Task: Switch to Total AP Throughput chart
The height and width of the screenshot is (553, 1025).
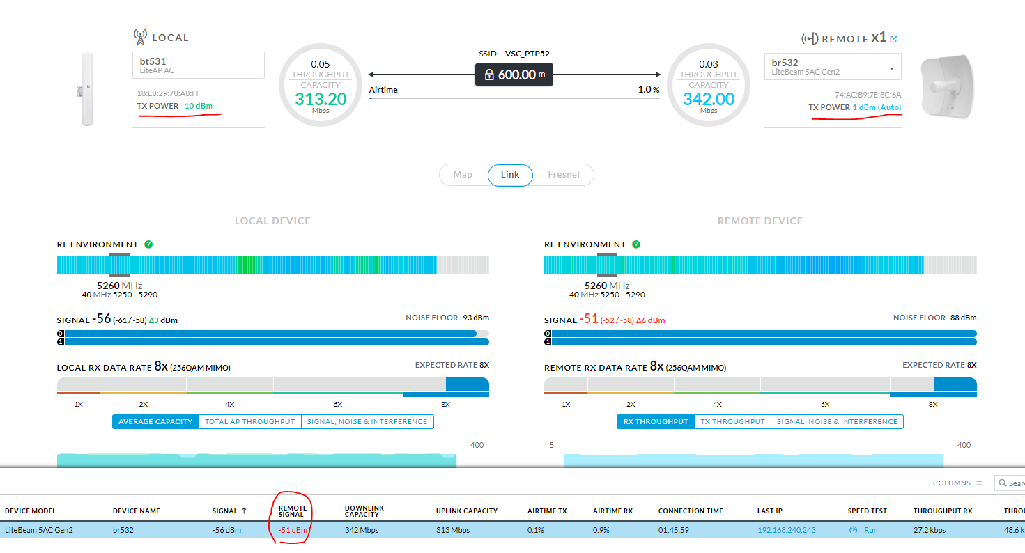Action: tap(249, 421)
